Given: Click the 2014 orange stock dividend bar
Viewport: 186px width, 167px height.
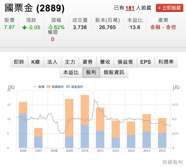Looking at the screenshot, I should click(x=147, y=123).
